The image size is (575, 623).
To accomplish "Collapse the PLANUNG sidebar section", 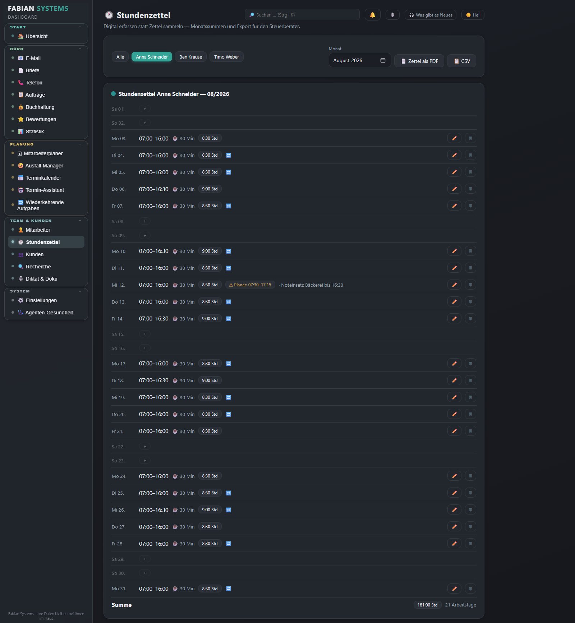I will 80,144.
